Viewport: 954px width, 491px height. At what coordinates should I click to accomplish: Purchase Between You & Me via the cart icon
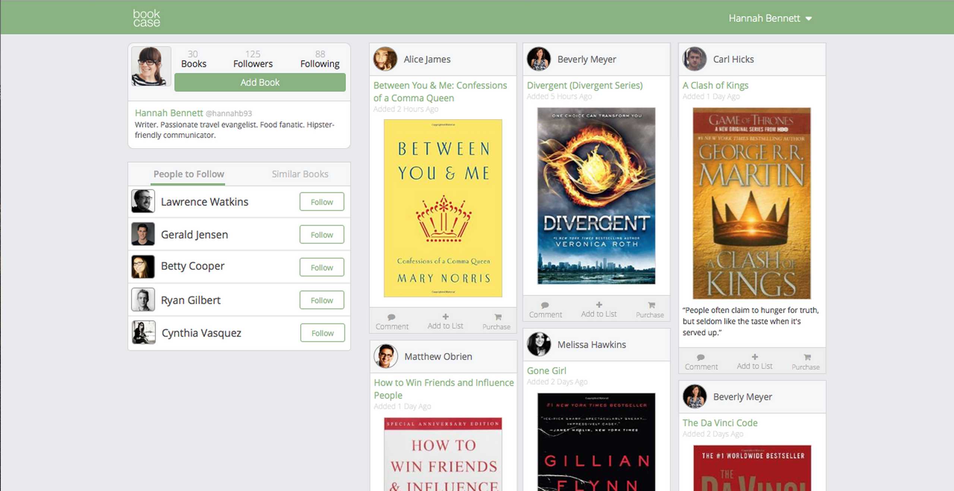pos(496,322)
